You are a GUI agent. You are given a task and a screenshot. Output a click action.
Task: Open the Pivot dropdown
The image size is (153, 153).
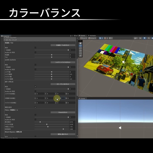(83, 38)
